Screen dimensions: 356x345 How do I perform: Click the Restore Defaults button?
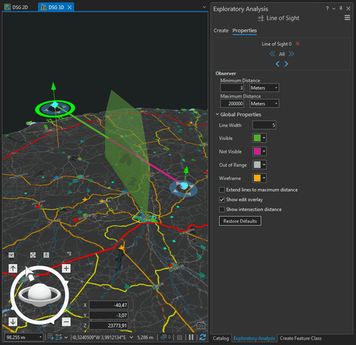[240, 221]
